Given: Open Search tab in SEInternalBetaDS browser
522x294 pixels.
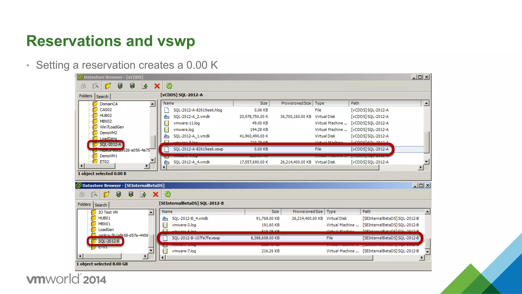Looking at the screenshot, I should pyautogui.click(x=101, y=205).
